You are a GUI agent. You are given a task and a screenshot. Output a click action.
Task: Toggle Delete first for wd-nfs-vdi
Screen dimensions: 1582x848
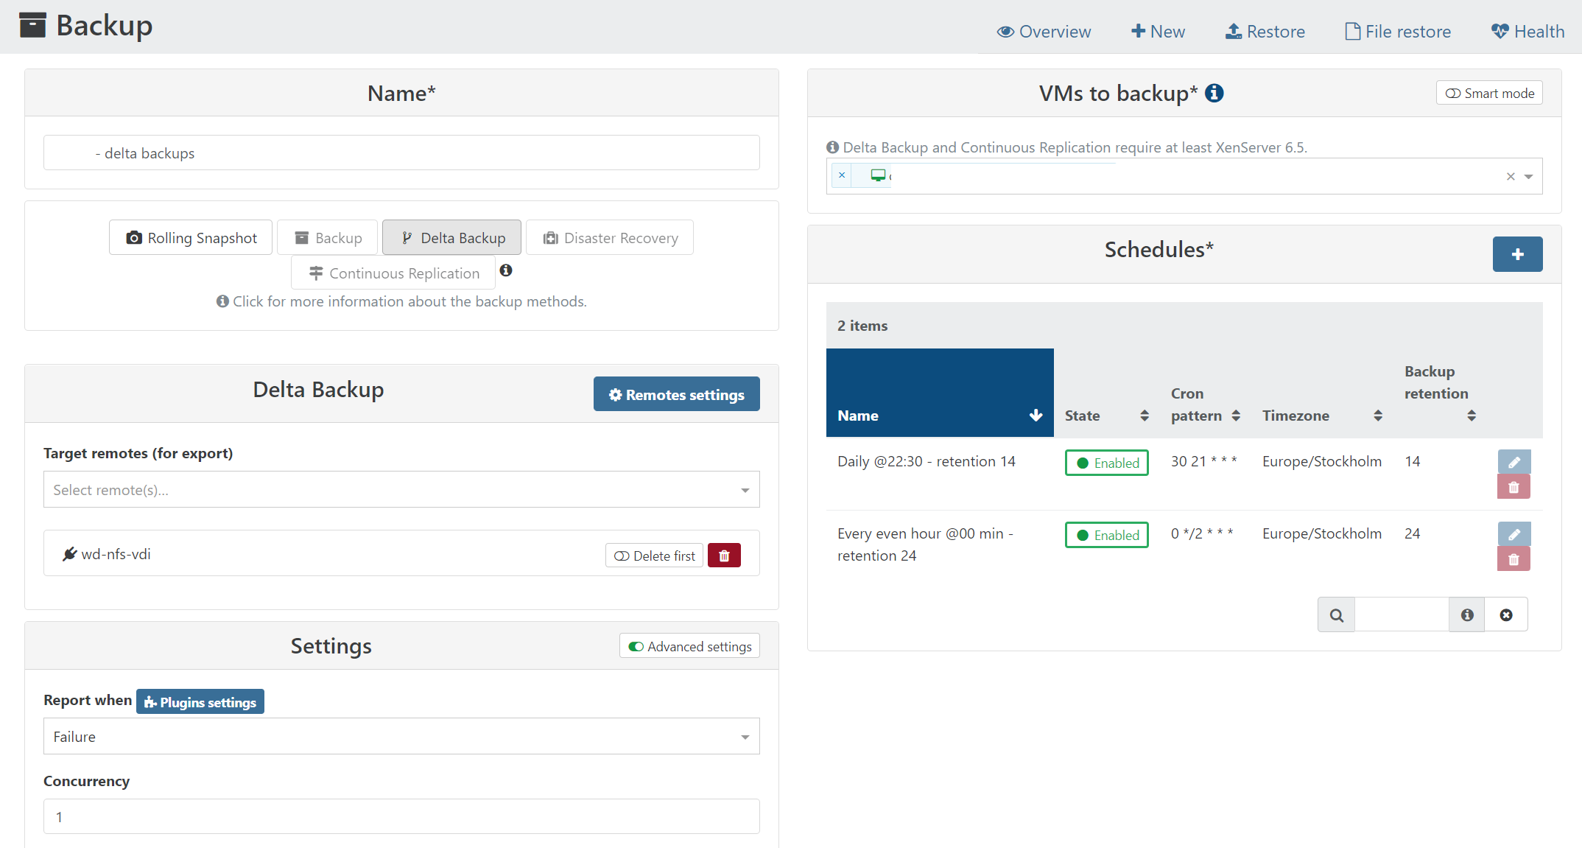tap(654, 556)
